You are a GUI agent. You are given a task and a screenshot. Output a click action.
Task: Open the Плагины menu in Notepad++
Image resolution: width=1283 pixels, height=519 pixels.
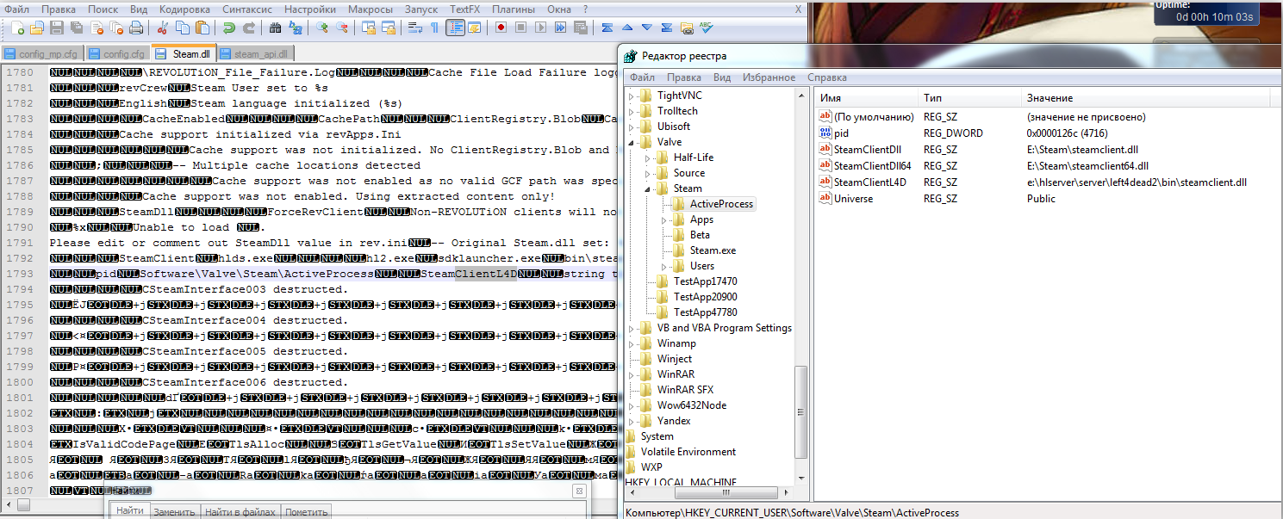[x=513, y=9]
